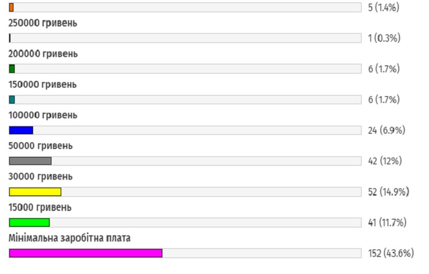Image resolution: width=429 pixels, height=274 pixels.
Task: Select the yellow 30000 гривень bar
Action: [x=35, y=191]
